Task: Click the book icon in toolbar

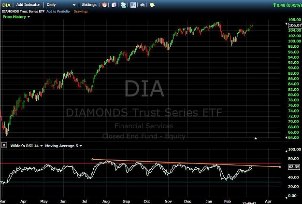Action: point(114,5)
